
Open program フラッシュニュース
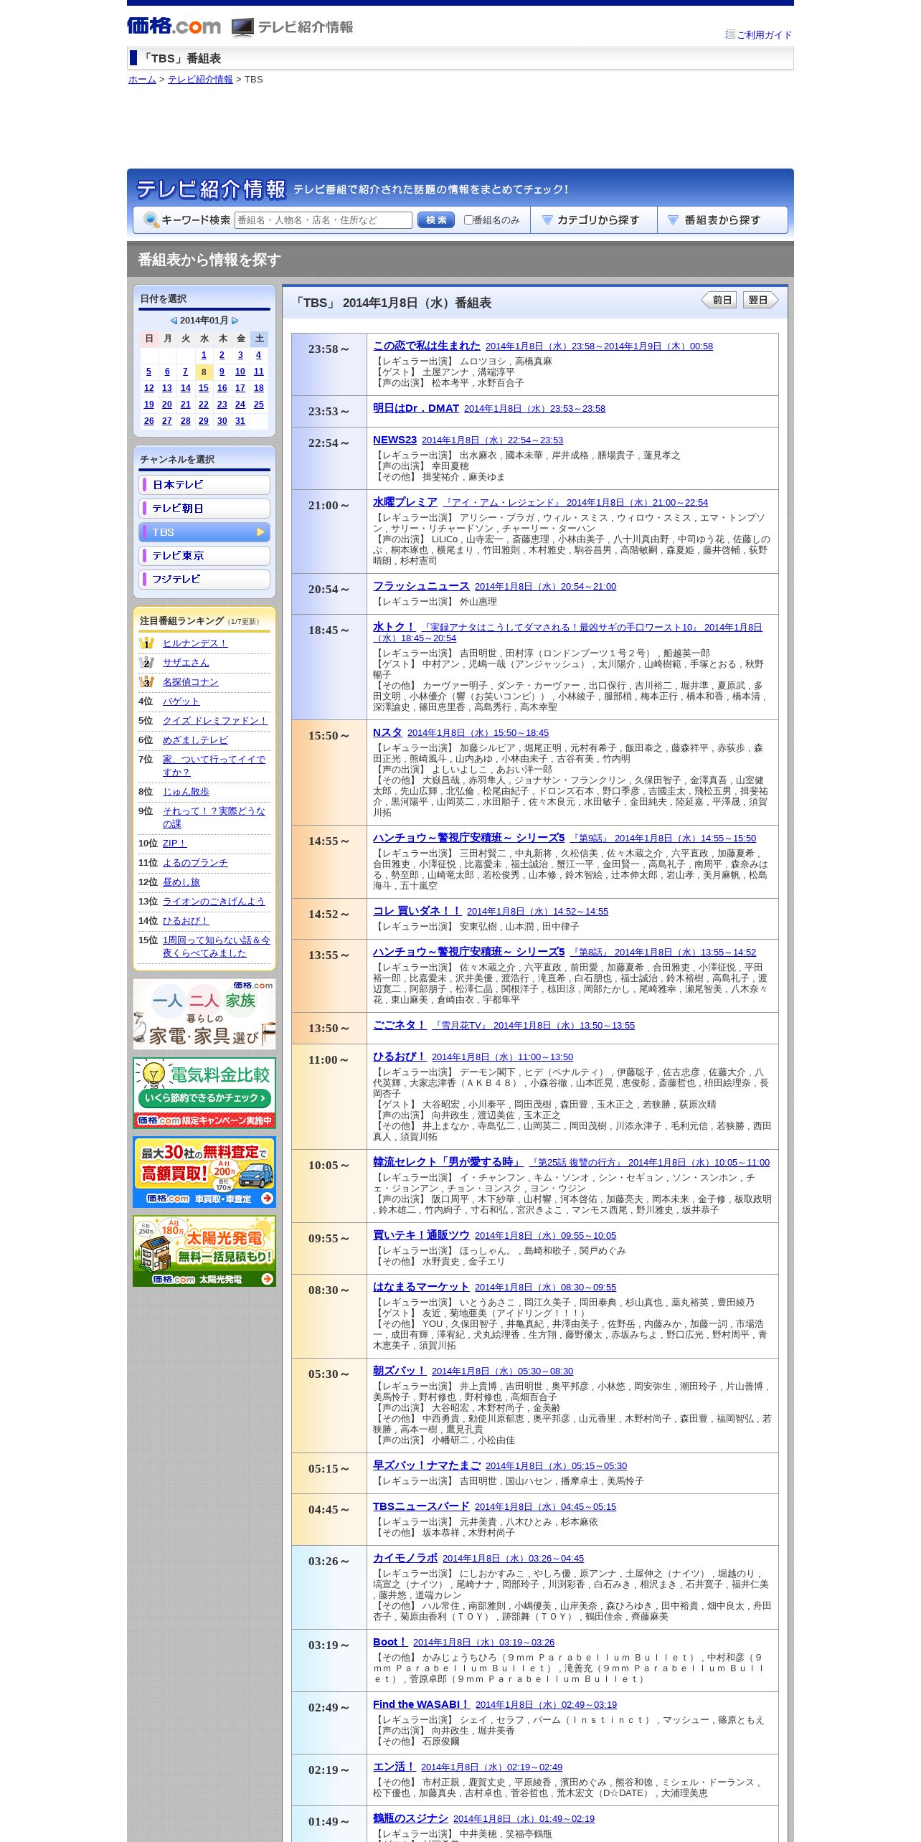tap(421, 586)
